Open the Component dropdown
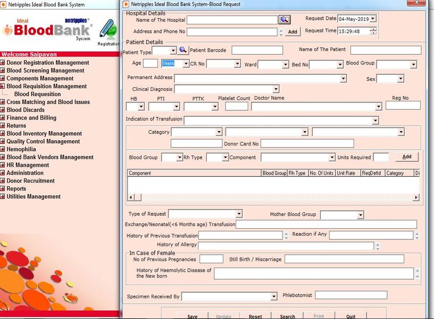Viewport: 434px width, 319px height. point(332,158)
